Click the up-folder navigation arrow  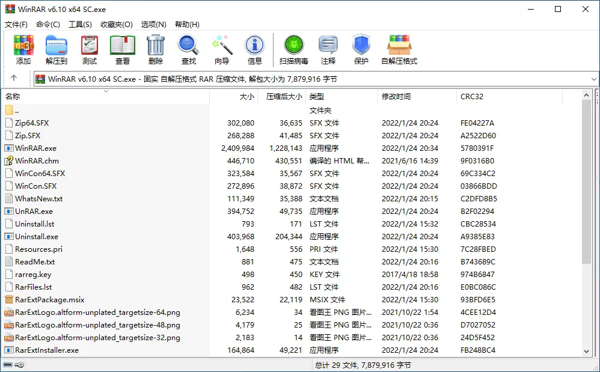click(13, 78)
